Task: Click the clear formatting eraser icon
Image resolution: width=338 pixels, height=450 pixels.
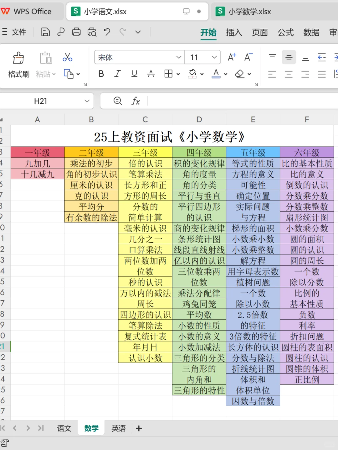Action: (240, 74)
